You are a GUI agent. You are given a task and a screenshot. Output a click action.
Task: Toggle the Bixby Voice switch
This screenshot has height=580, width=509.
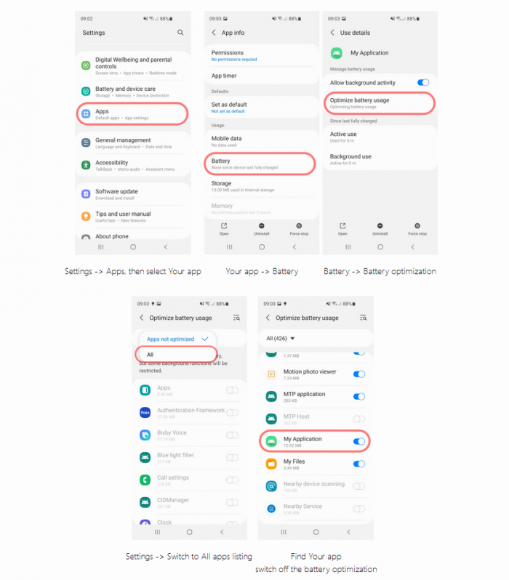coord(233,435)
